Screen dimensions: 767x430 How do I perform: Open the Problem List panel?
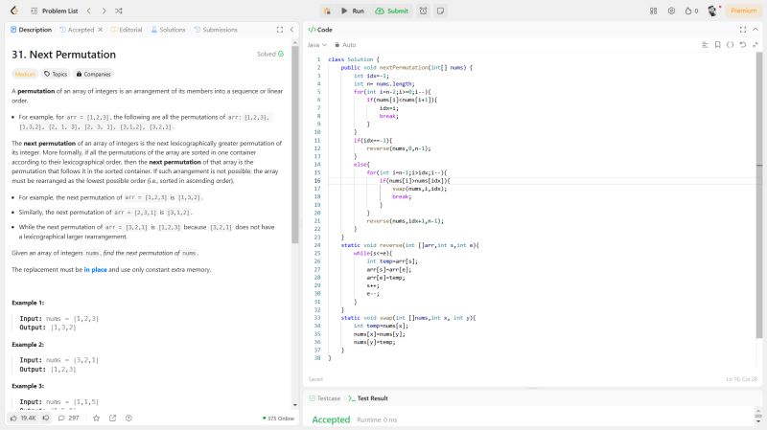tap(55, 11)
